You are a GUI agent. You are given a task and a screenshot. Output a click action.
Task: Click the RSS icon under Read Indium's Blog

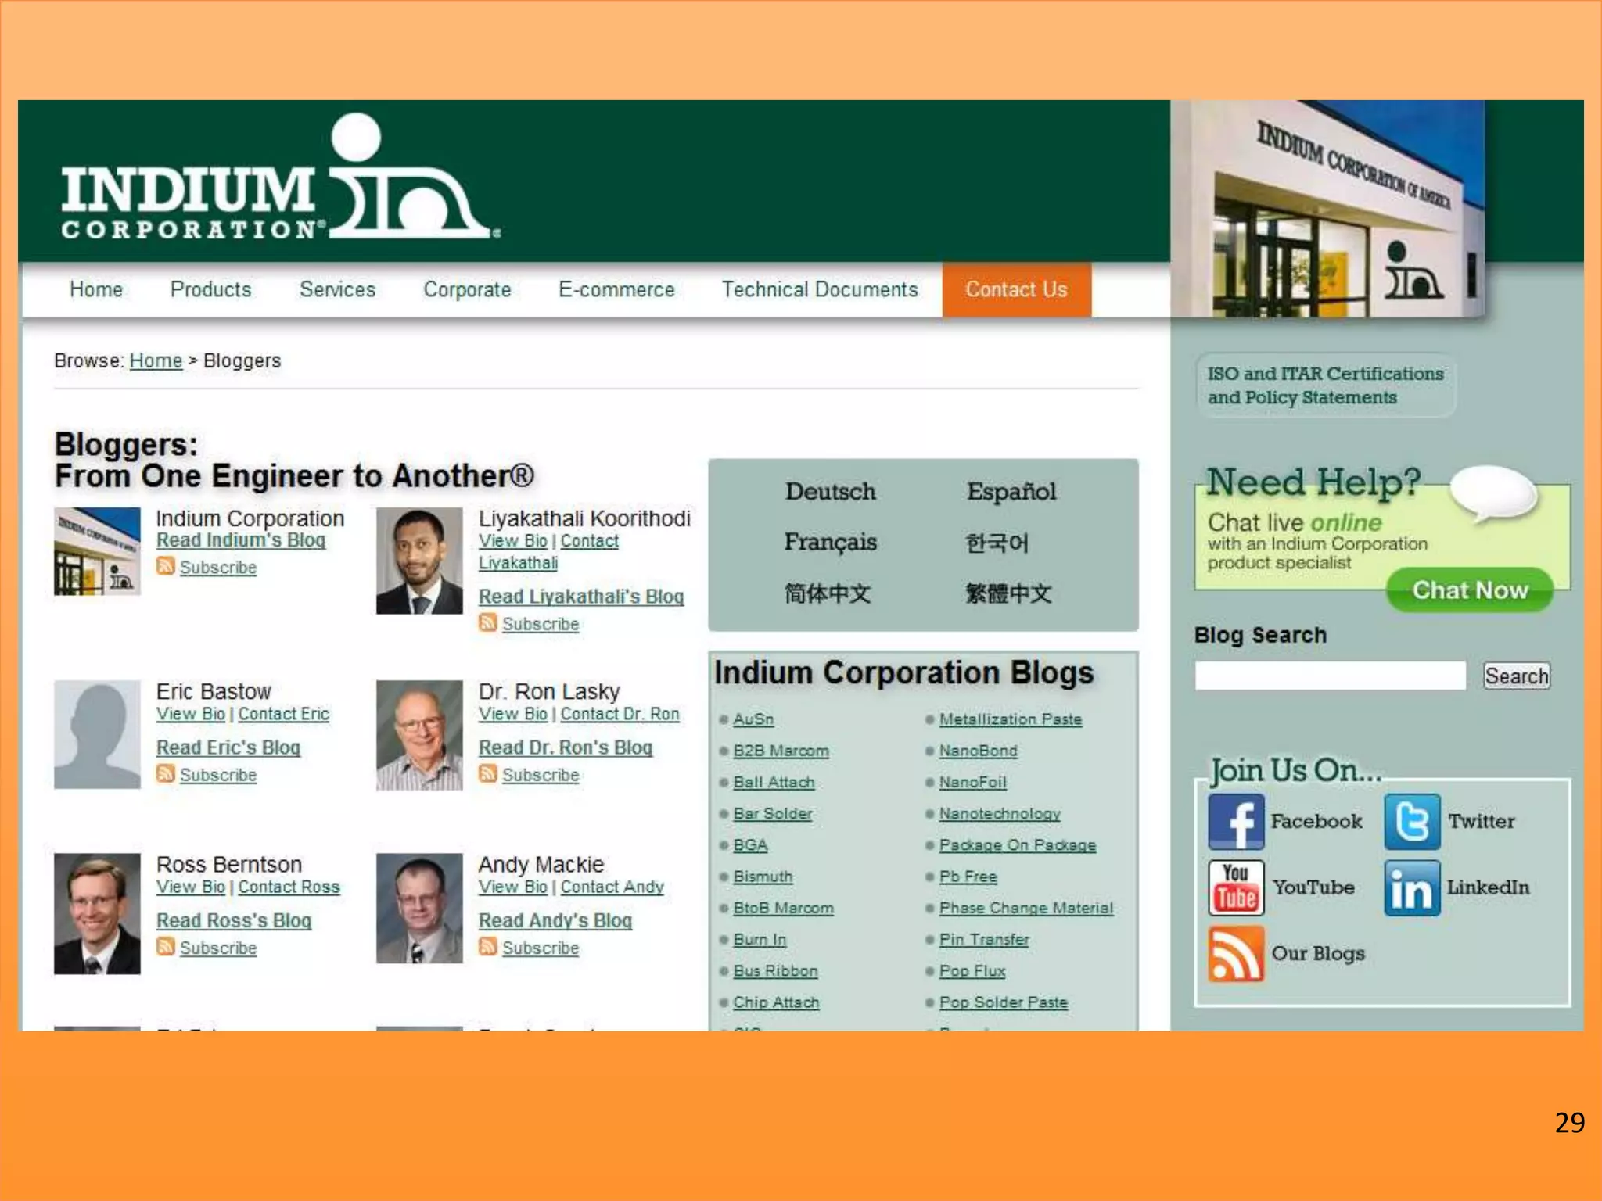(165, 566)
